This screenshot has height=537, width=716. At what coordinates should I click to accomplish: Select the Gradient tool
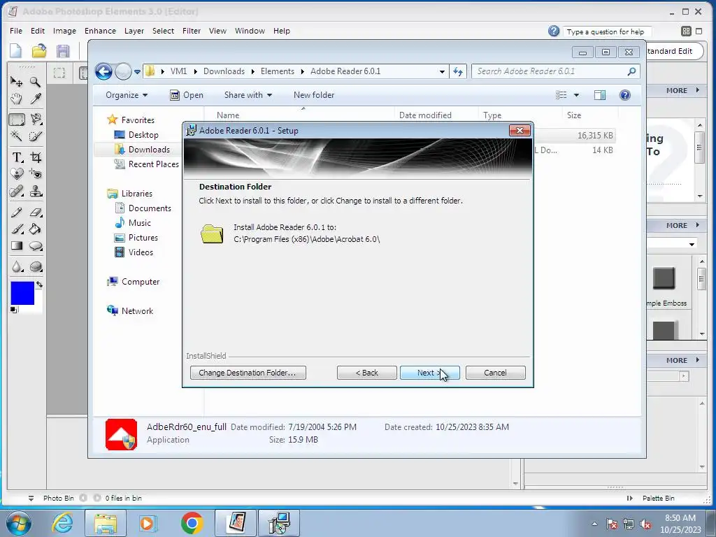point(17,245)
